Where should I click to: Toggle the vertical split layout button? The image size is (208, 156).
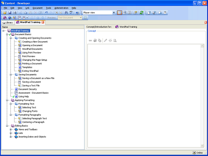coord(129,13)
